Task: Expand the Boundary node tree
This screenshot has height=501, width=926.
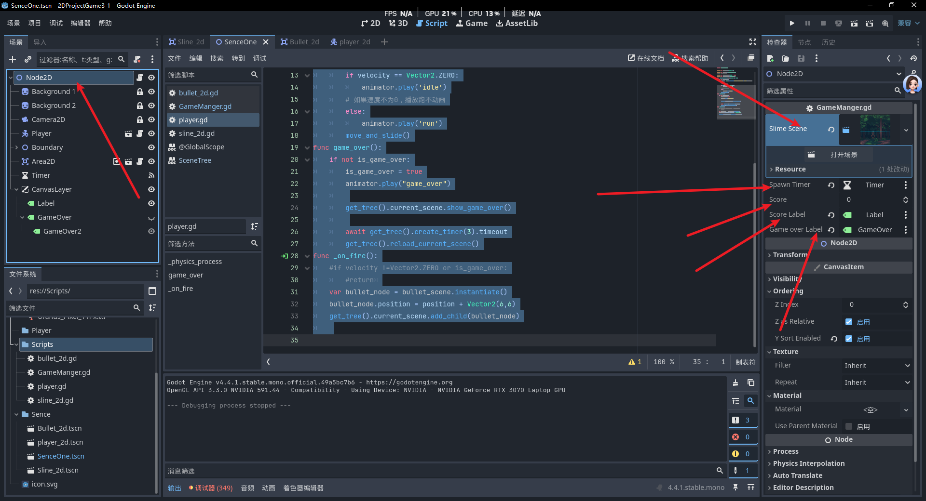Action: point(16,147)
